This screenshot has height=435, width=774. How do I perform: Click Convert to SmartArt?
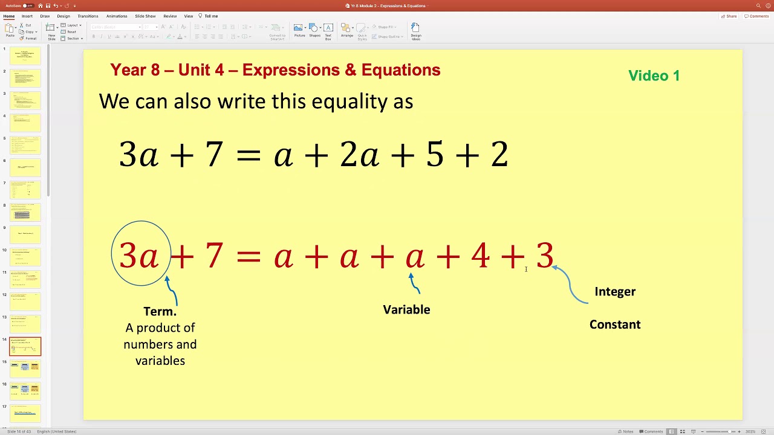278,33
